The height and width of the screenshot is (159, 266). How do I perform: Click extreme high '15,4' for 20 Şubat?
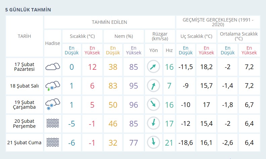pos(206,123)
